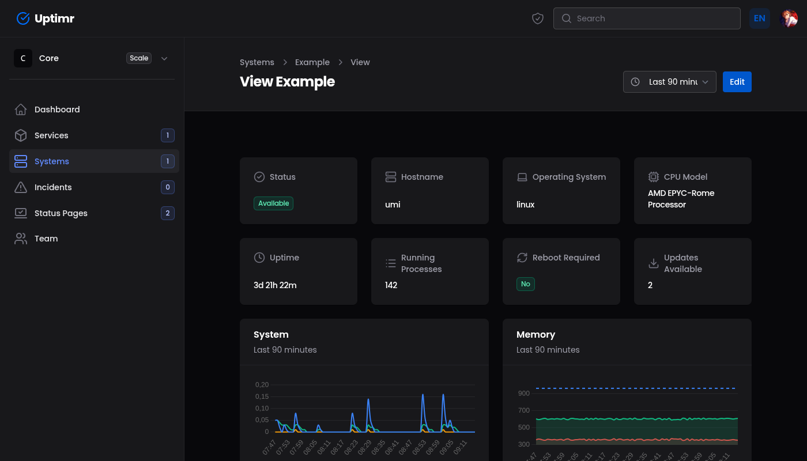
Task: Click the Status check circle icon
Action: tap(259, 177)
